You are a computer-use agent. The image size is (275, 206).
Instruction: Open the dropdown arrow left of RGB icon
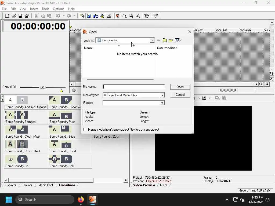coord(199,98)
